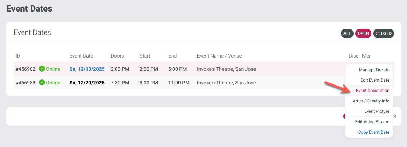Click the Disc column header

[354, 56]
